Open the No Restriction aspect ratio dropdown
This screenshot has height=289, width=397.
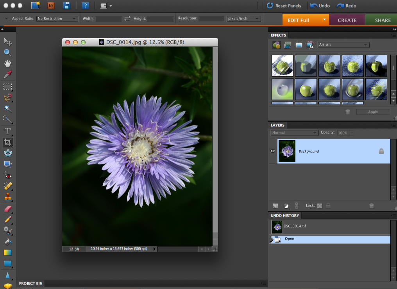57,18
